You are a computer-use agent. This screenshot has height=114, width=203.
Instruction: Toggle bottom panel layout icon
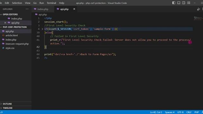[179, 3]
